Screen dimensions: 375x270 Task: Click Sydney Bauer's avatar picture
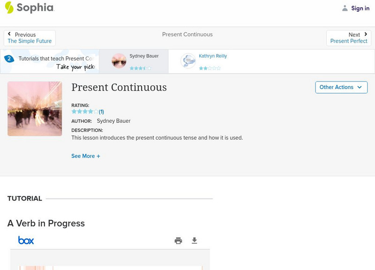119,61
